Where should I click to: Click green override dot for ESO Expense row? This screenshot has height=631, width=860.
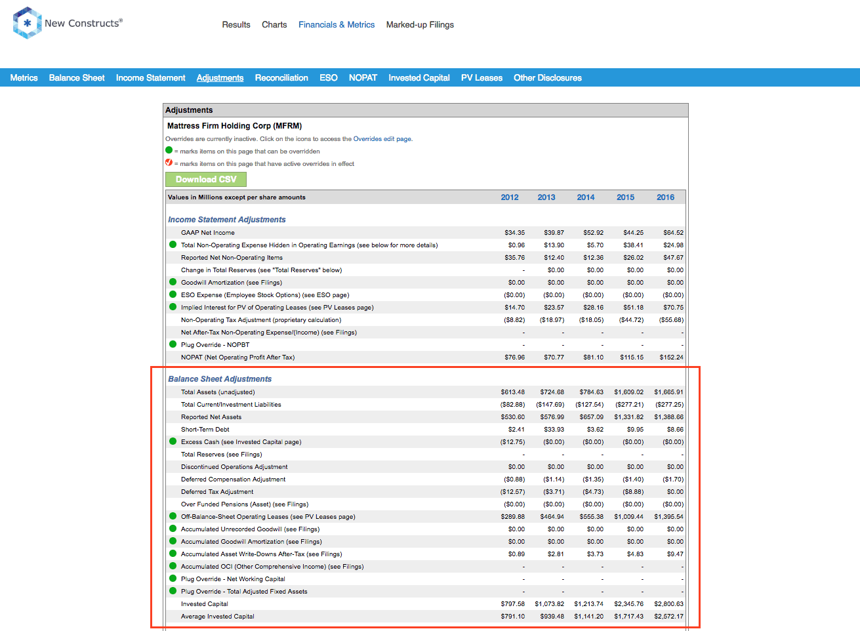pyautogui.click(x=173, y=295)
